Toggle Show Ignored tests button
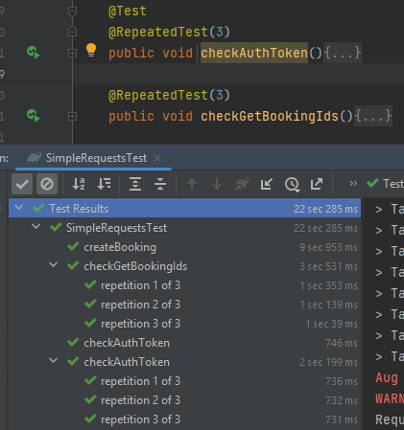Screen dimensions: 404x430 [x=47, y=184]
